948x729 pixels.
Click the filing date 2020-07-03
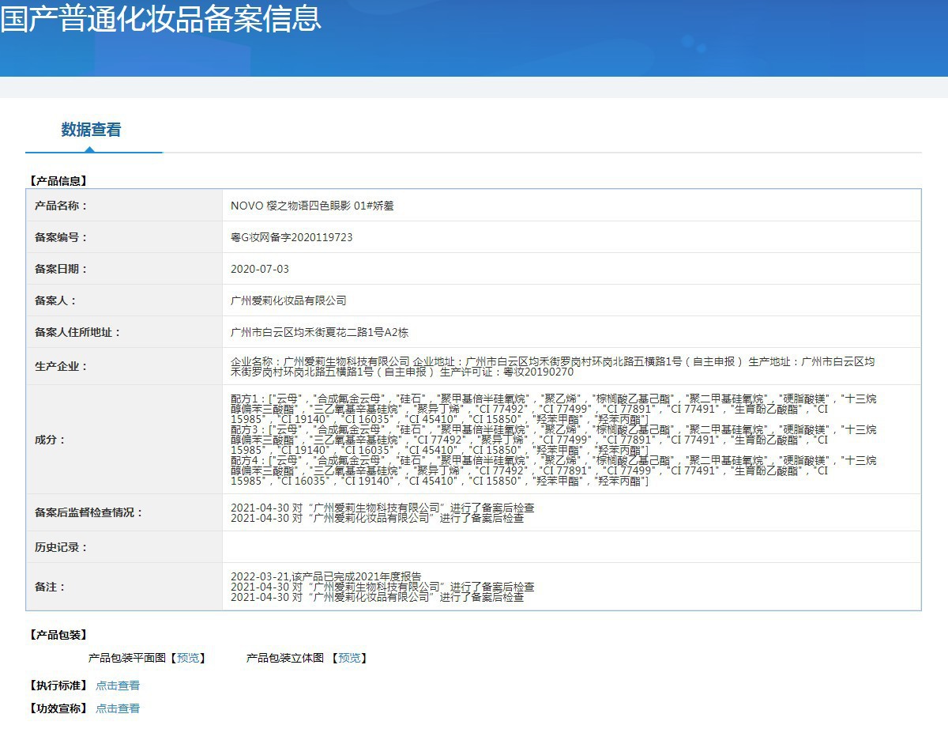coord(260,269)
